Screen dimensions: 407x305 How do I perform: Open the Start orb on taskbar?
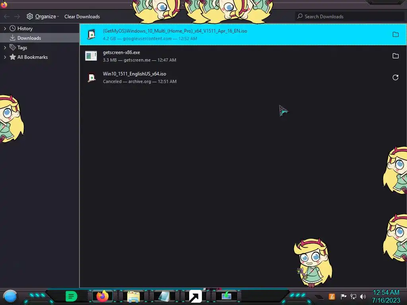click(10, 296)
